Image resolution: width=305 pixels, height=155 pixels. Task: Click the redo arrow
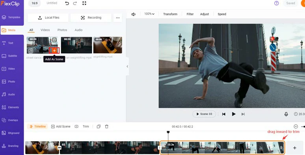[75, 3]
